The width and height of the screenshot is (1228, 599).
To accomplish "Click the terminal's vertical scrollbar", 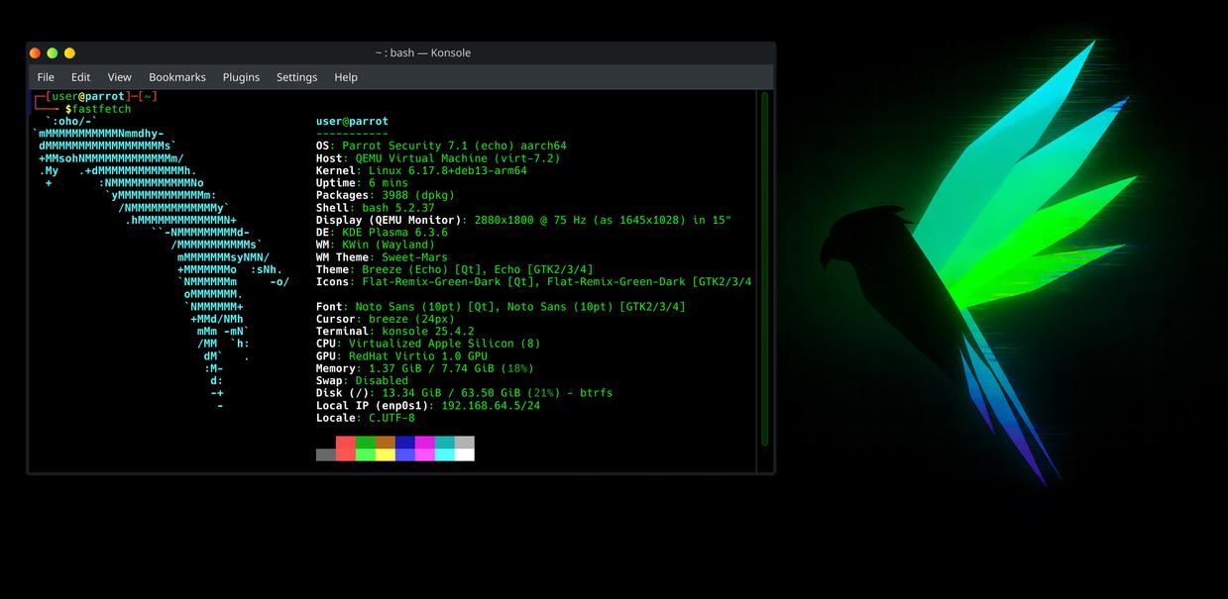I will pyautogui.click(x=764, y=267).
